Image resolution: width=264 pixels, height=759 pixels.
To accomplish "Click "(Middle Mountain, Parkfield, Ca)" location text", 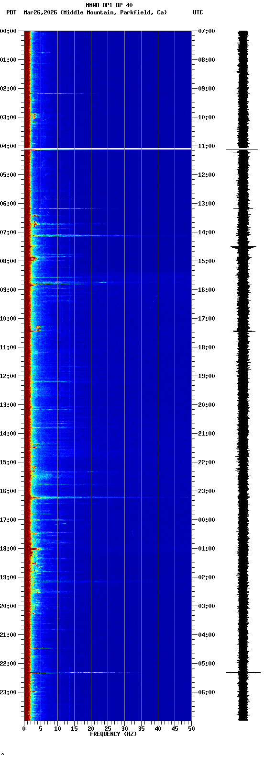I will [x=114, y=12].
